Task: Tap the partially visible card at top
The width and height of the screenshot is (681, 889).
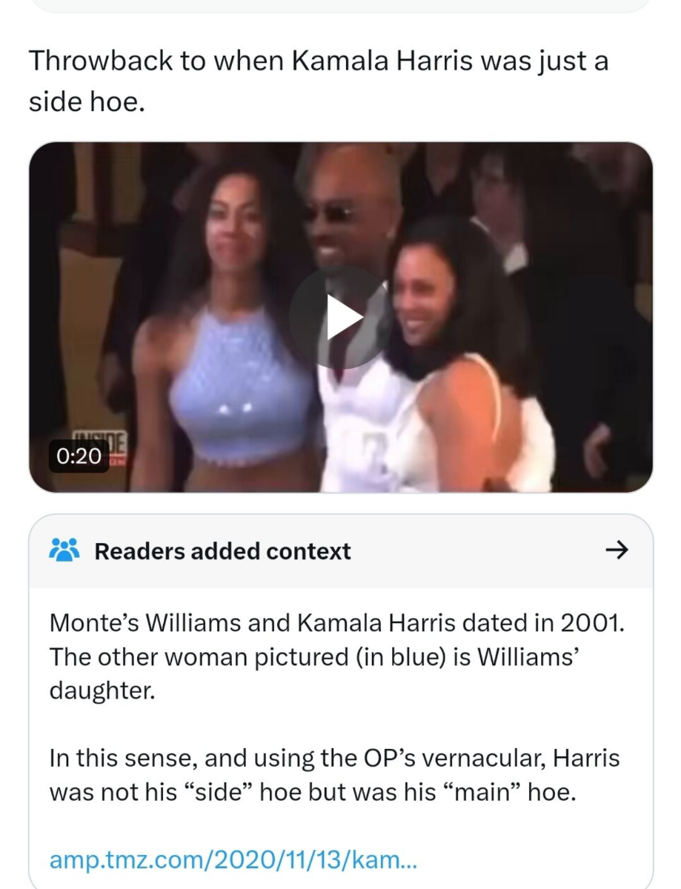Action: (x=340, y=6)
